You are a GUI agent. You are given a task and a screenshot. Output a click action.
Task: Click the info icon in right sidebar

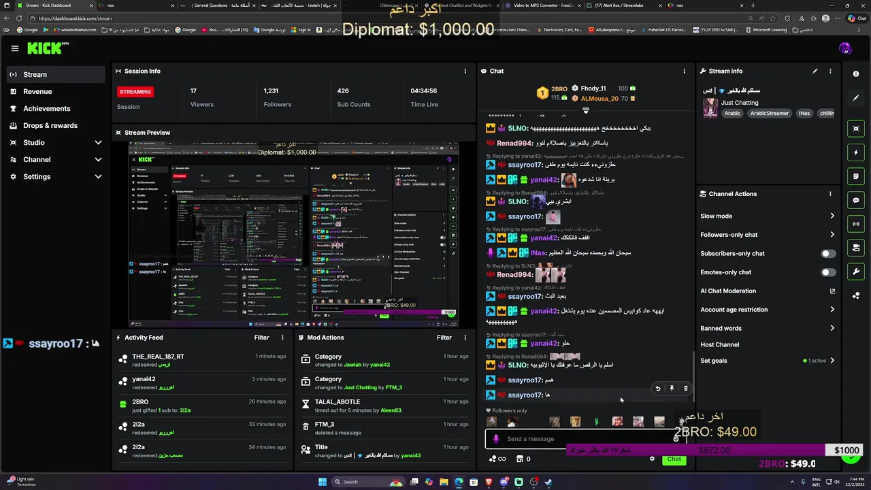coord(856,73)
